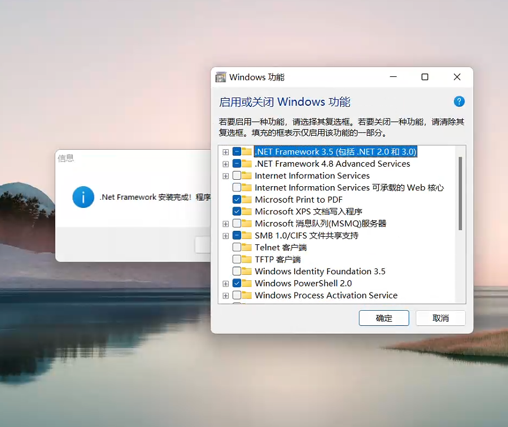Enable TFTP 客户端 checkbox

pos(237,259)
